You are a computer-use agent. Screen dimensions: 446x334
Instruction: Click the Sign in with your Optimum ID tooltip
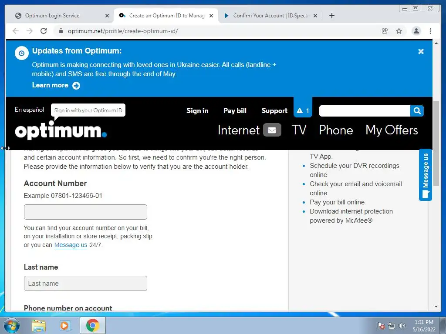click(88, 110)
